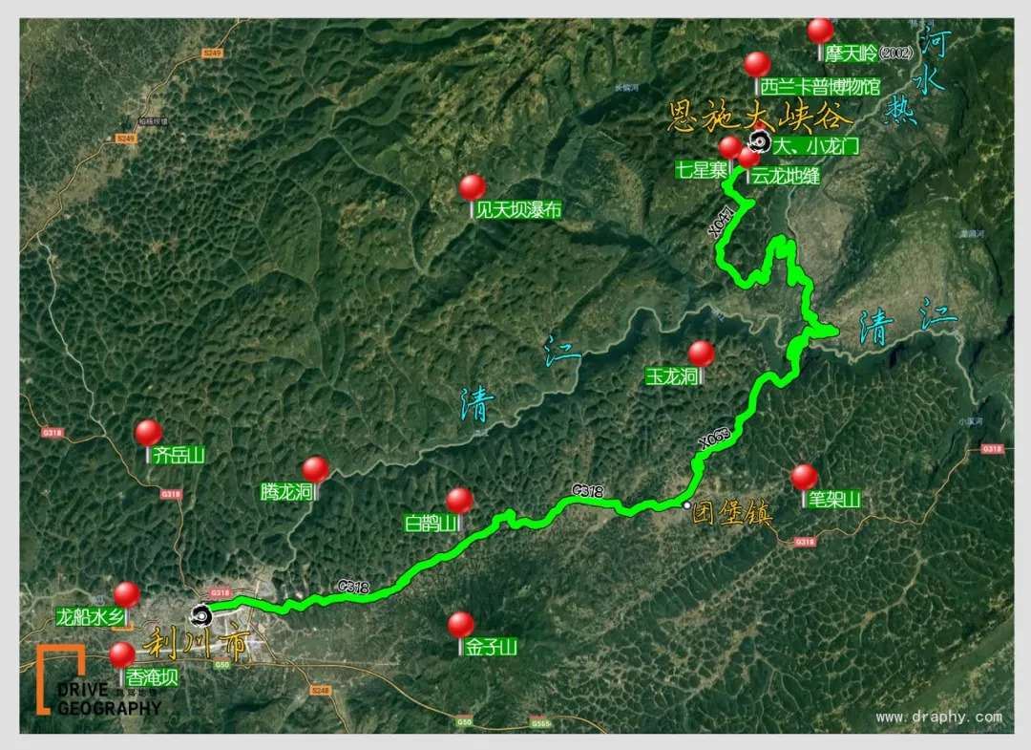Viewport: 1031px width, 750px height.
Task: Select the 腾龙洞 red pin marker
Action: point(316,470)
